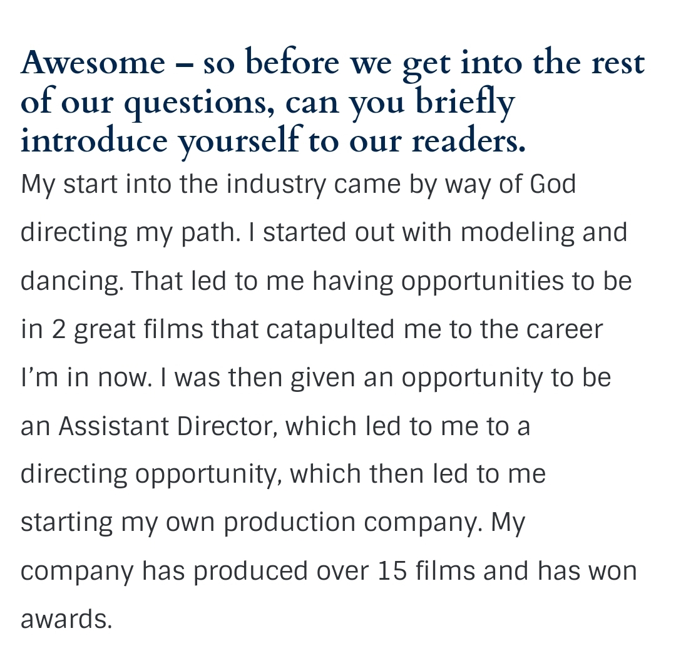Click the word "modeling" in the paragraph

[518, 233]
